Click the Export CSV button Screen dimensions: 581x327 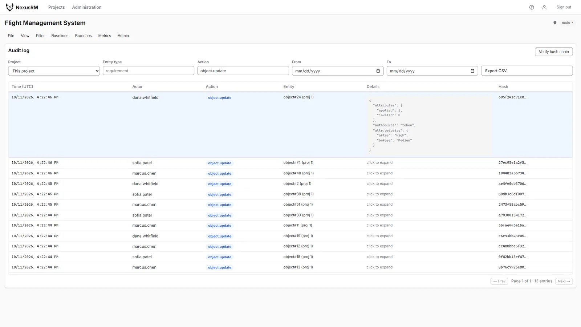click(x=527, y=71)
